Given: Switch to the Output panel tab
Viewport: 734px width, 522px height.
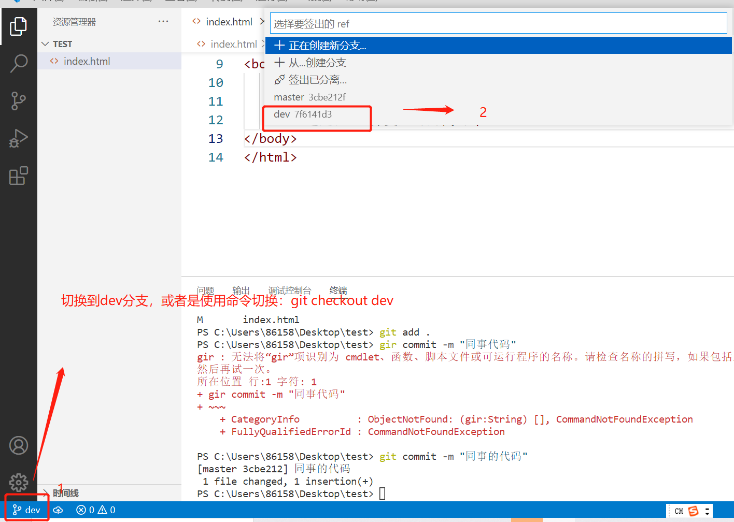Looking at the screenshot, I should coord(241,291).
